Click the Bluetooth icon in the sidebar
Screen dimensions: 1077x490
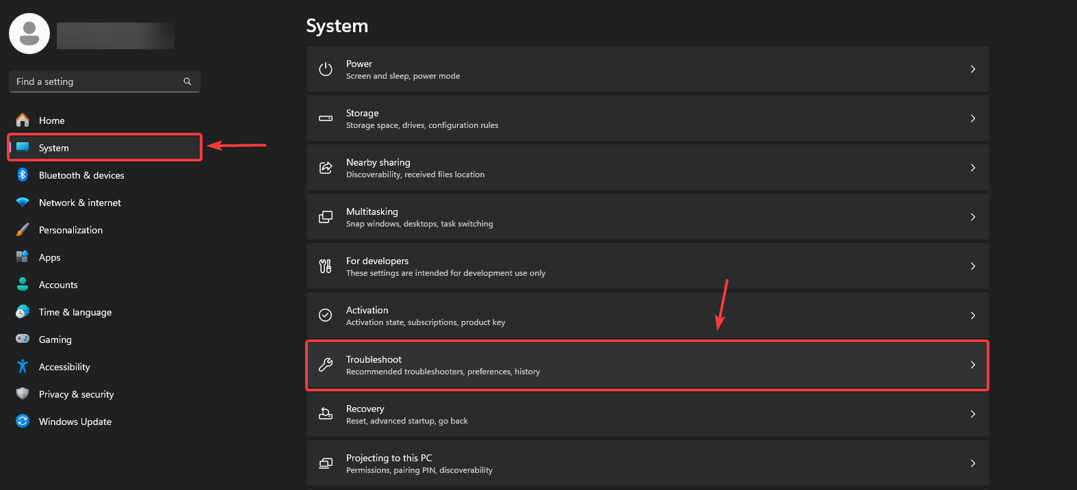point(23,175)
